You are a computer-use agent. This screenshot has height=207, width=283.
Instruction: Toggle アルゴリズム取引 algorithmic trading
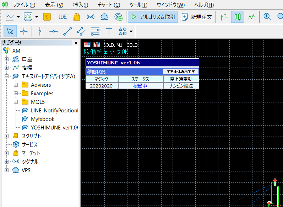[153, 17]
